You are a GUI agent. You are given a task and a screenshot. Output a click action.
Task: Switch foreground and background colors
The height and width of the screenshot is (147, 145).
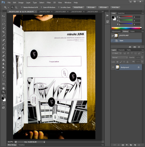tap(5, 95)
